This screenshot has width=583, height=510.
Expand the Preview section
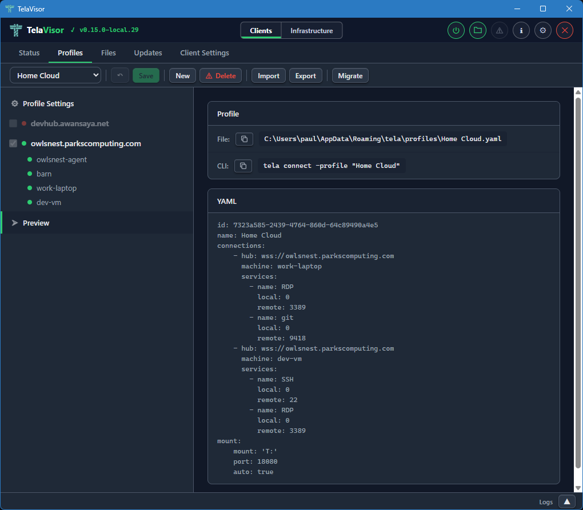pyautogui.click(x=97, y=223)
